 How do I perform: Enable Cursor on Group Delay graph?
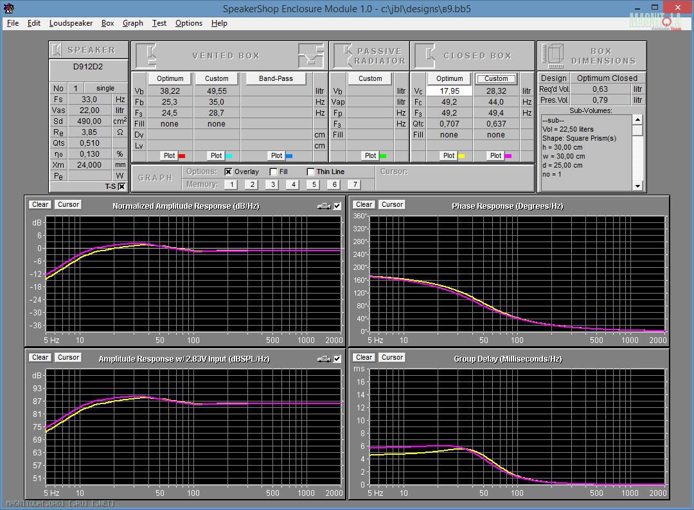click(392, 357)
